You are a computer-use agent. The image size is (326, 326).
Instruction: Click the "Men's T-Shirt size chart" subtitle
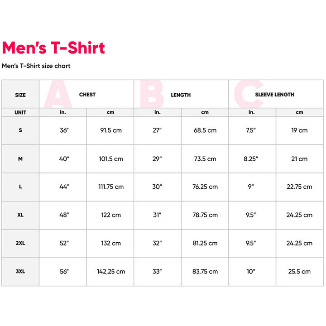[36, 66]
